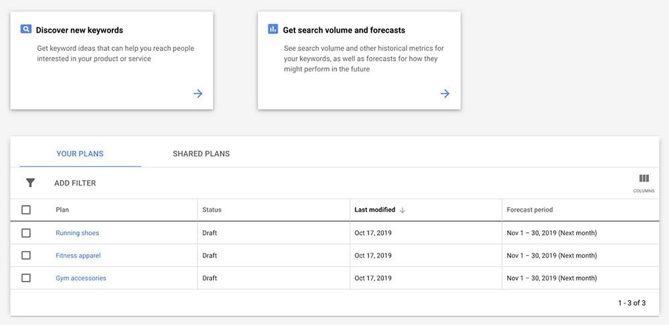Click Draft status in Fitness apparel row

[209, 256]
